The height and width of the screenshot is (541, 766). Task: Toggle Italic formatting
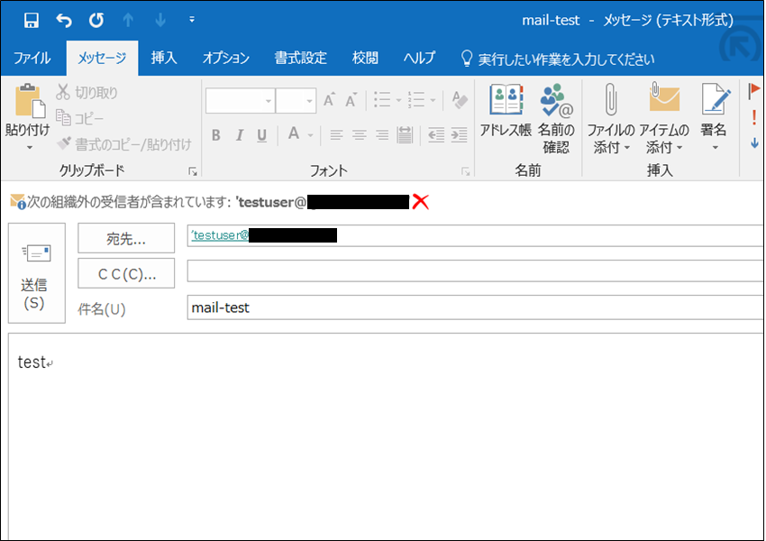coord(239,135)
